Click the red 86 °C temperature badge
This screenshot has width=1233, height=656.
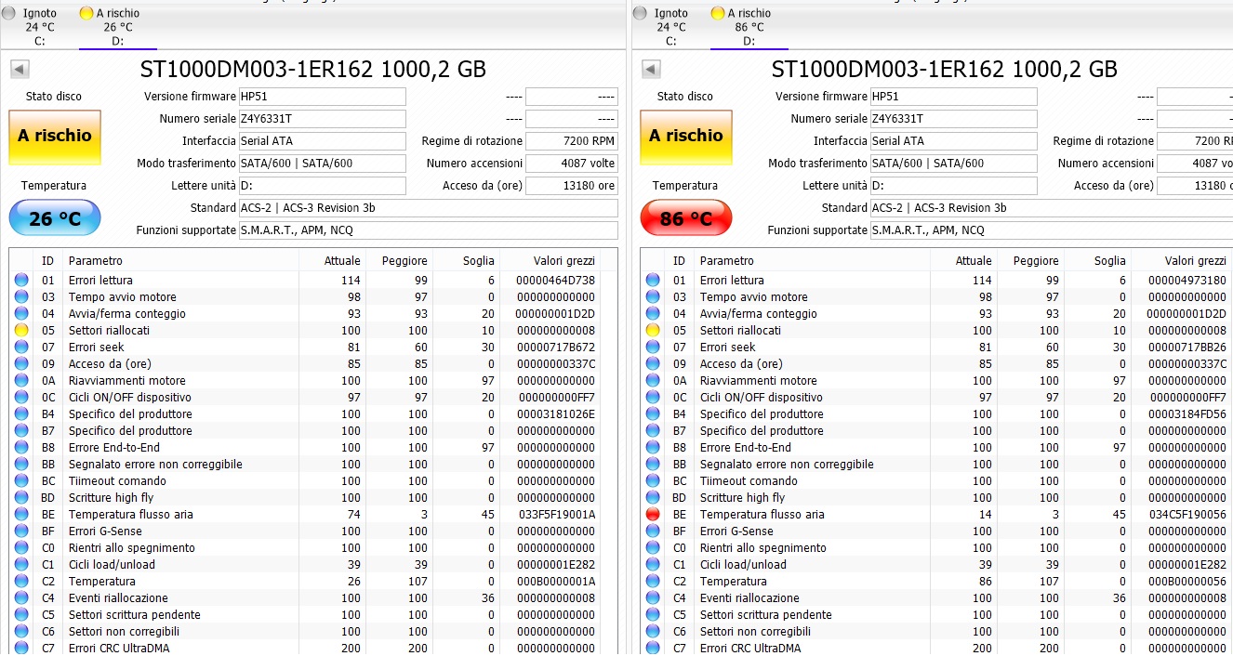tap(685, 219)
